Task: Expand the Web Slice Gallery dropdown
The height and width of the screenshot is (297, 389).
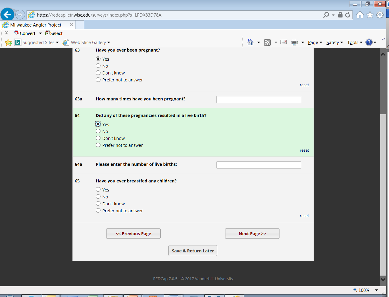Action: click(109, 43)
